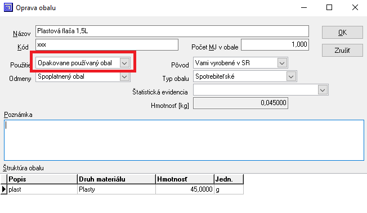The width and height of the screenshot is (367, 213).
Task: Click the 'Spotrebiteľské' combo text
Action: (215, 76)
